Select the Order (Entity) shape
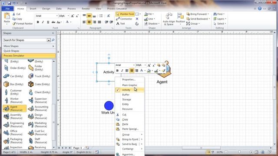The width and height of the screenshot is (278, 156). 15,68
